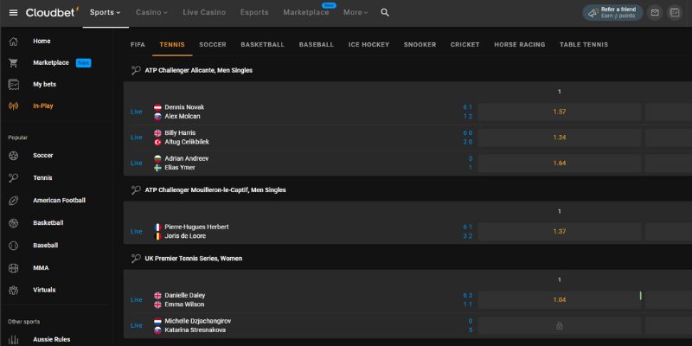Viewport: 692px width, 346px height.
Task: Switch to the FIFA tab
Action: tap(138, 45)
